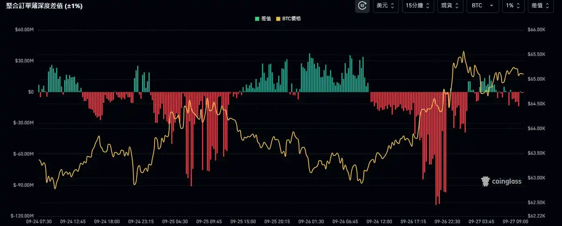The image size is (562, 226).
Task: Expand the 15分鐘 interval selector
Action: [x=418, y=6]
